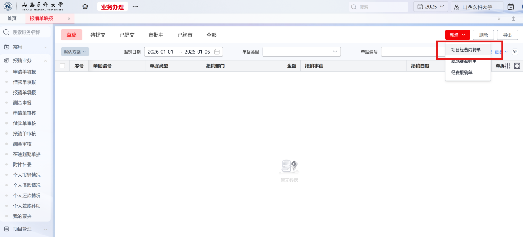Close the 报销单填报 tab
The width and height of the screenshot is (523, 237).
click(x=69, y=19)
